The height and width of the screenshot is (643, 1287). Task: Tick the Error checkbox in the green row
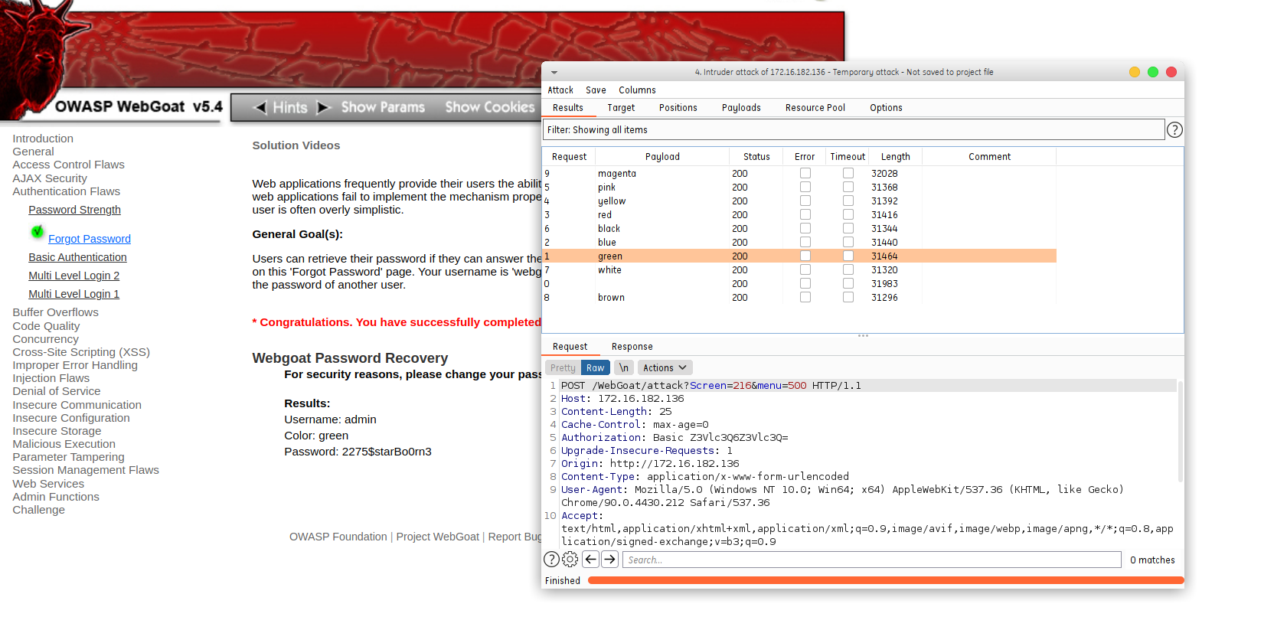pyautogui.click(x=805, y=256)
